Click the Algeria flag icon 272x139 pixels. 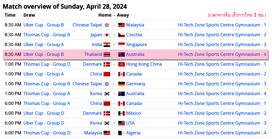pyautogui.click(x=122, y=133)
